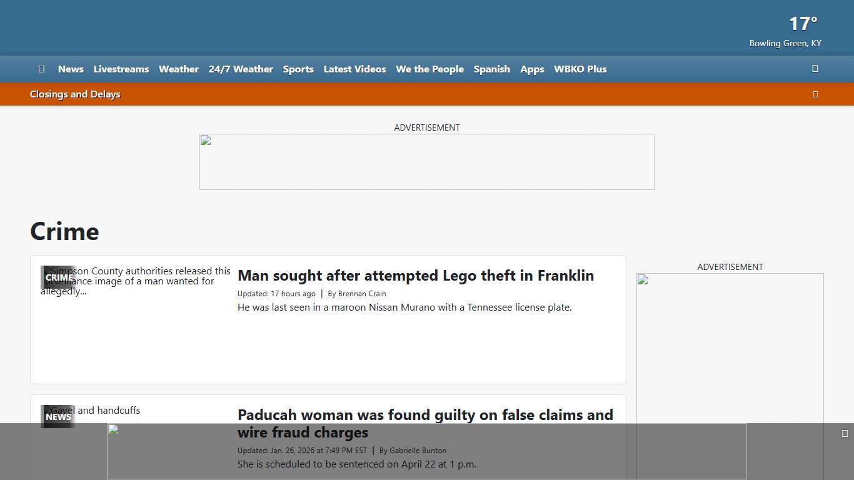Click the Closings and Delays link

(x=75, y=94)
